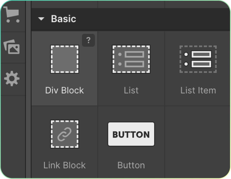
Task: Click the Basic header bar's empty area
Action: click(153, 19)
